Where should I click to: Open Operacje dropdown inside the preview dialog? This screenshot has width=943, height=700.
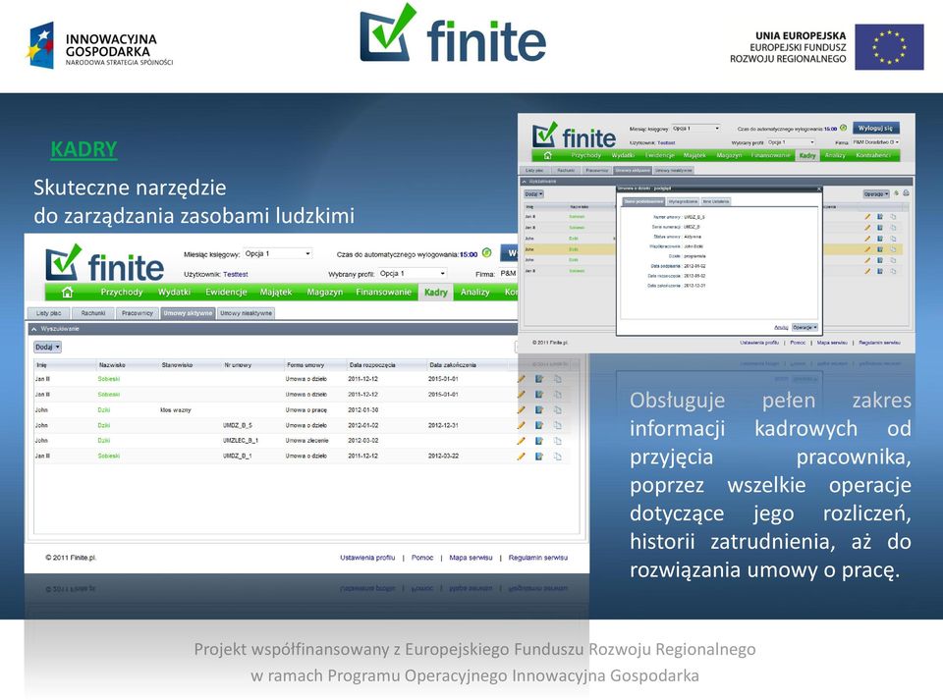[x=804, y=328]
